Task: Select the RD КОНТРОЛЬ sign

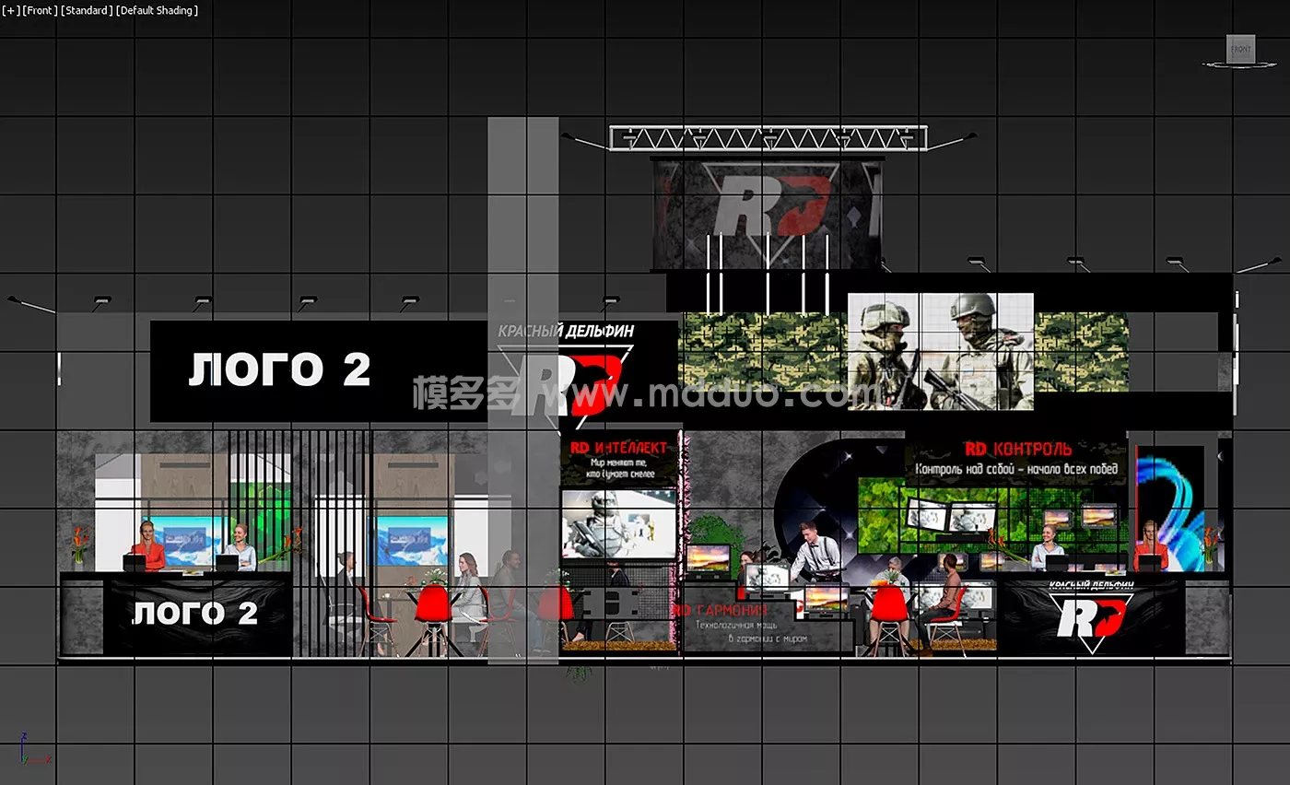Action: pyautogui.click(x=1017, y=459)
